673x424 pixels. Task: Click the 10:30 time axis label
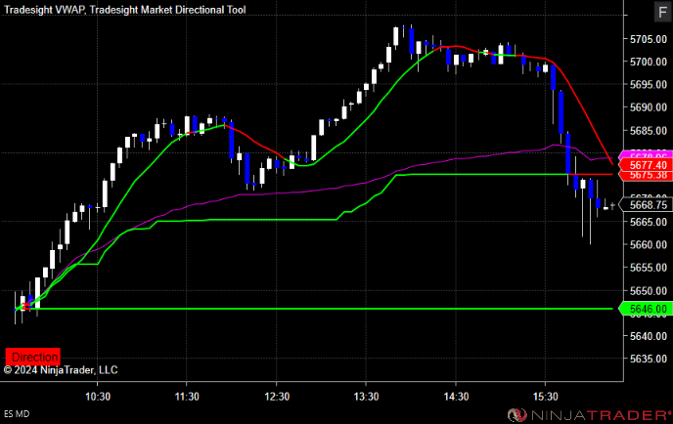98,397
